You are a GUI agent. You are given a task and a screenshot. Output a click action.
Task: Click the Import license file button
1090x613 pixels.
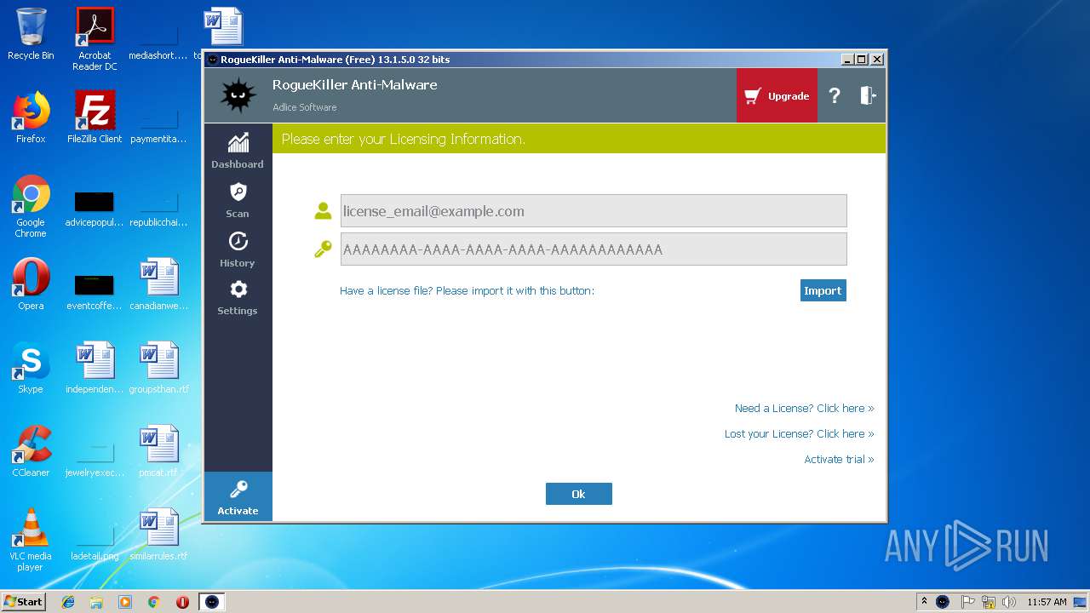(x=823, y=290)
